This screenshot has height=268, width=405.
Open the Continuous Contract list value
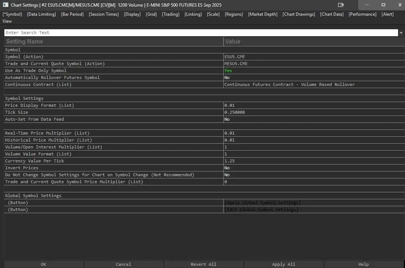(289, 84)
